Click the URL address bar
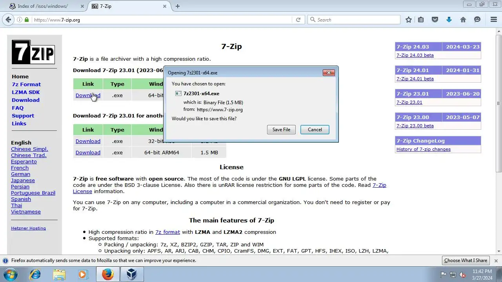The image size is (502, 282). pyautogui.click(x=161, y=20)
